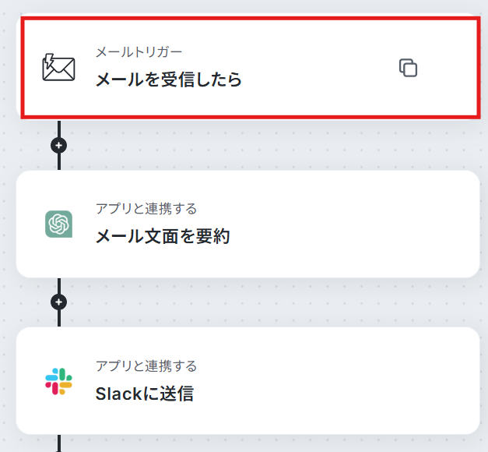The image size is (488, 452).
Task: Click the ChatGPT app icon
Action: click(58, 224)
